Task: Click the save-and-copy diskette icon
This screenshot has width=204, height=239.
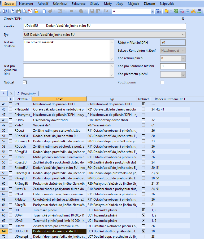Action: pyautogui.click(x=98, y=11)
